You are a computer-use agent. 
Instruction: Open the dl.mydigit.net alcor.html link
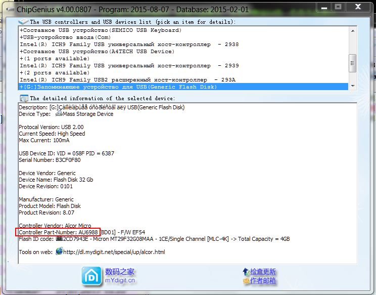coord(114,252)
